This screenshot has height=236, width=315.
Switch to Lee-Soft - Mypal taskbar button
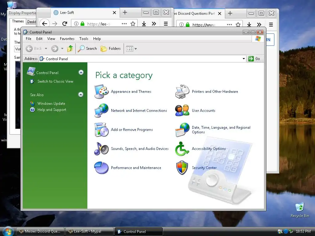click(x=89, y=231)
